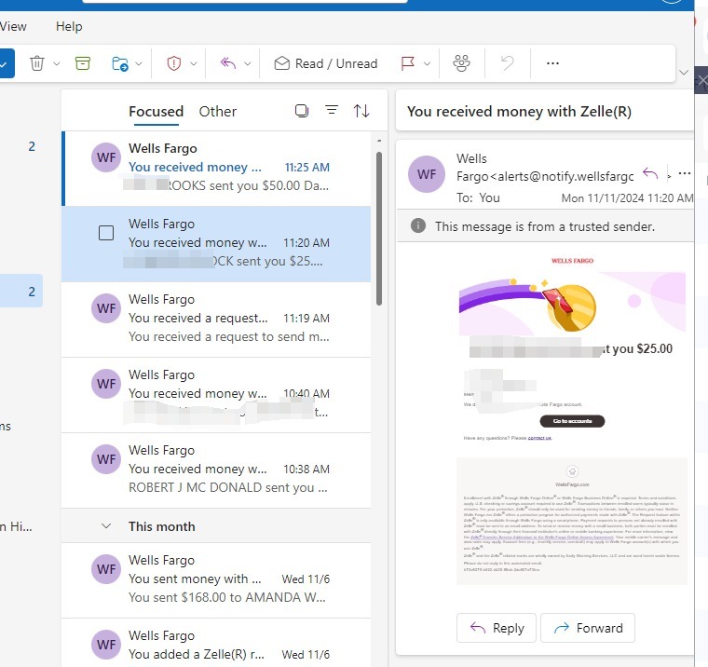Click the Reply all toolbar icon
The height and width of the screenshot is (667, 708).
[228, 63]
